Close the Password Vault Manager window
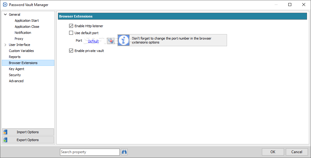The width and height of the screenshot is (311, 158). [304, 5]
